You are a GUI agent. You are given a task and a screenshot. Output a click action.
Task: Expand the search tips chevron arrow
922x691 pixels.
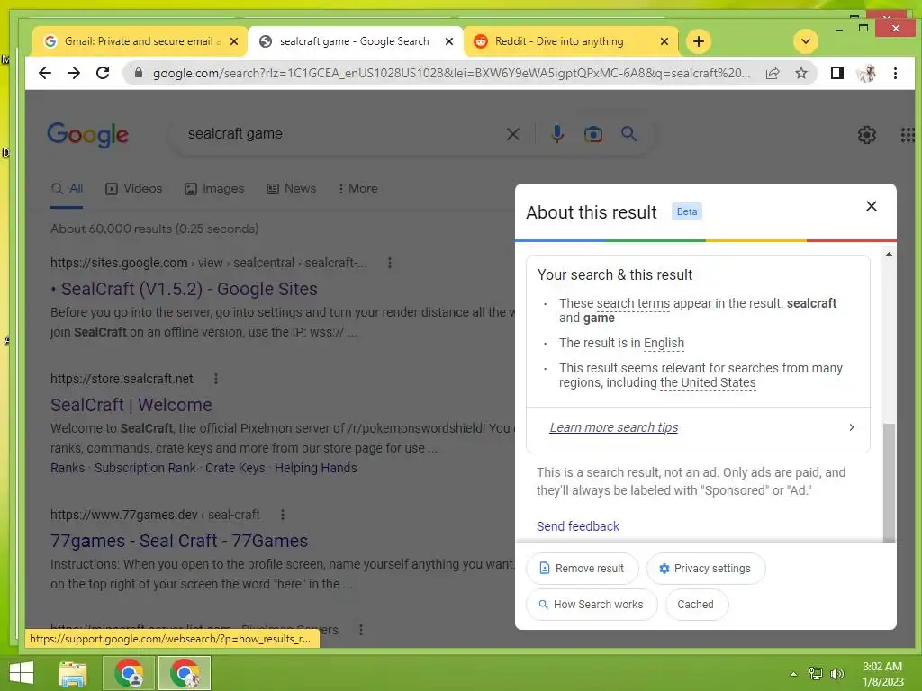[x=852, y=427]
